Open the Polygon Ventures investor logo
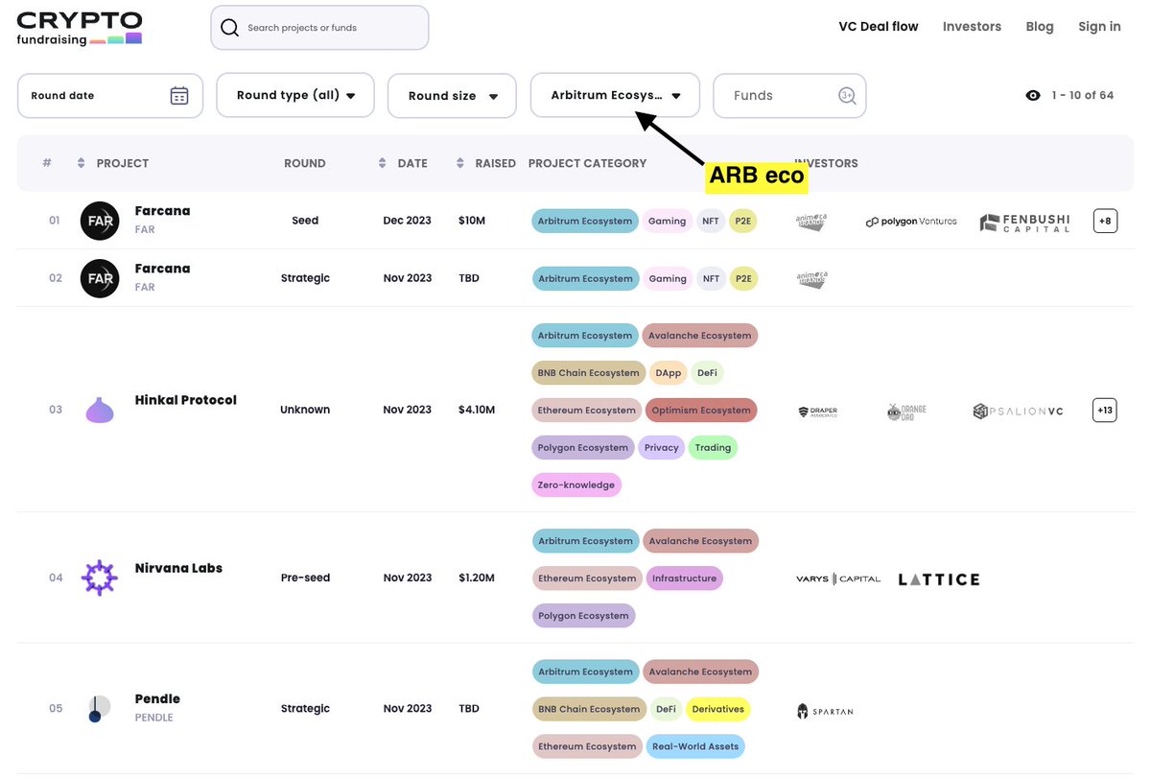Image resolution: width=1151 pixels, height=778 pixels. tap(911, 222)
